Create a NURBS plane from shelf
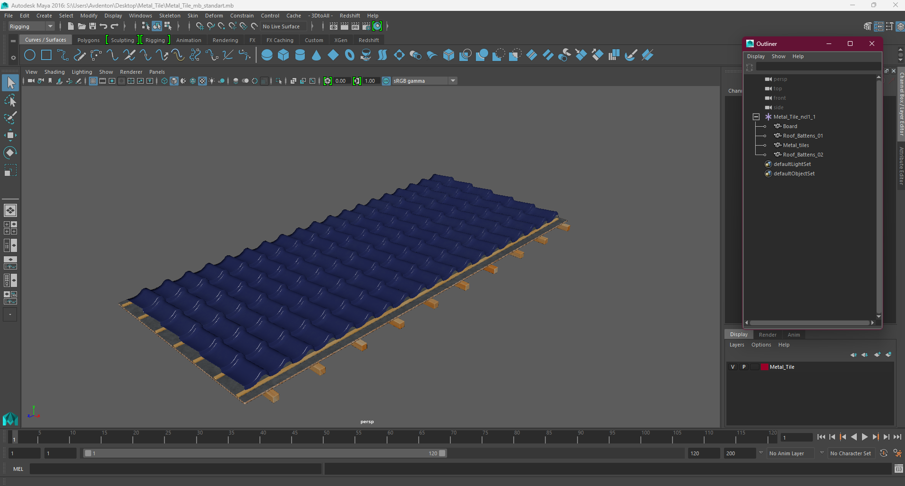Screen dimensions: 905x486 point(333,55)
